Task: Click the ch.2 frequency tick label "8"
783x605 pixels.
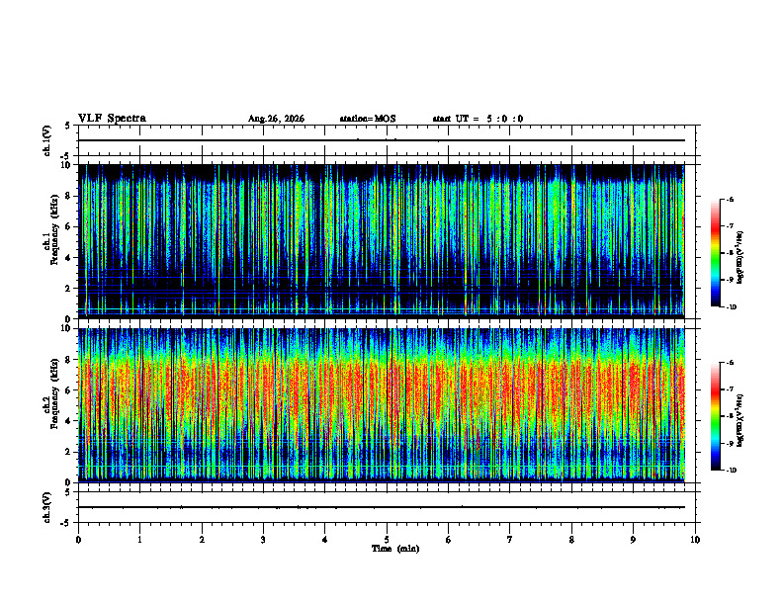Action: 68,360
